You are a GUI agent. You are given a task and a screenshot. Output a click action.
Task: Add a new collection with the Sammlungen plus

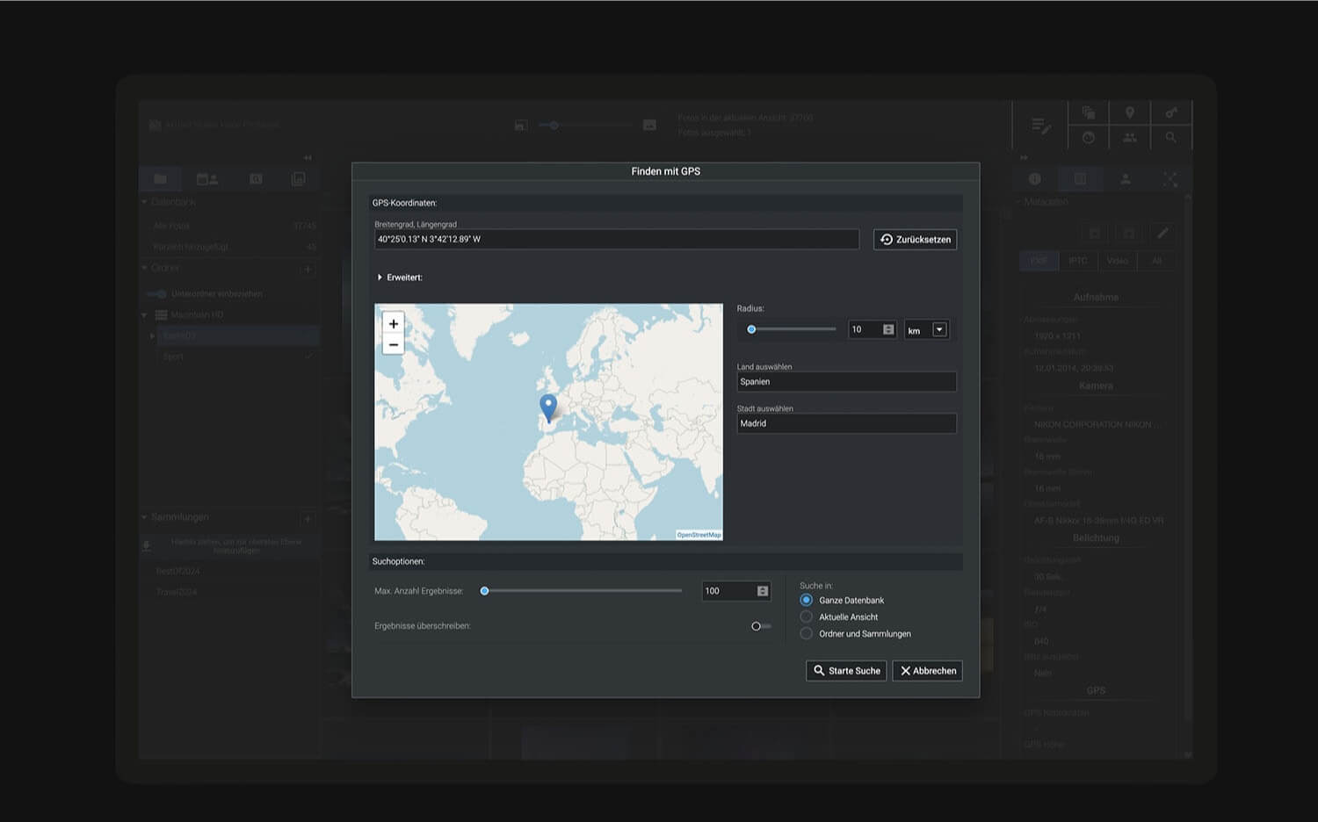[x=308, y=518]
